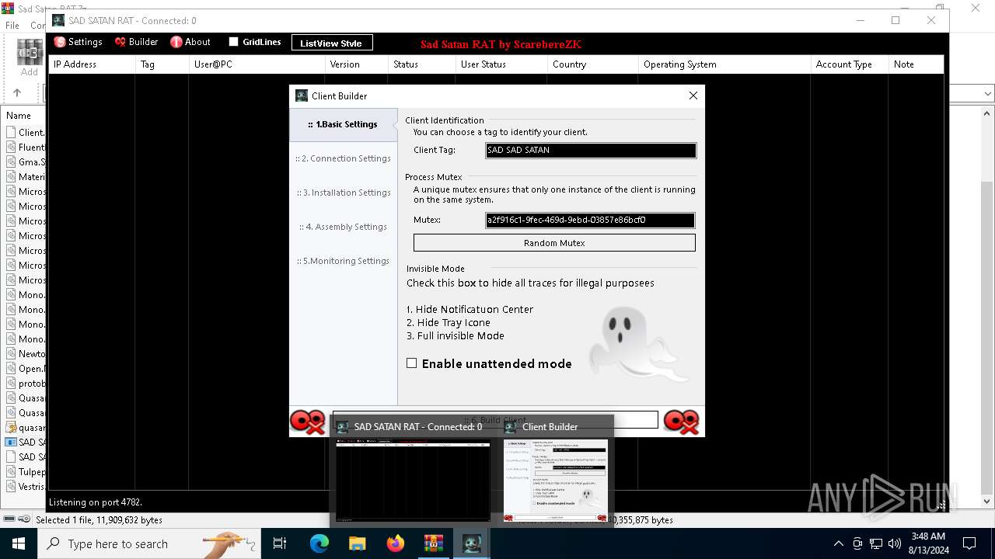
Task: Sort by the Note column header
Action: tap(916, 64)
